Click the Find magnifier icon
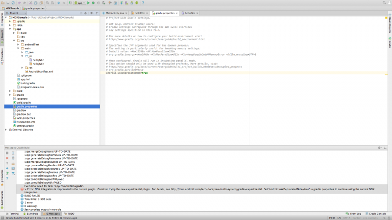392x220 pixels. pos(47,3)
